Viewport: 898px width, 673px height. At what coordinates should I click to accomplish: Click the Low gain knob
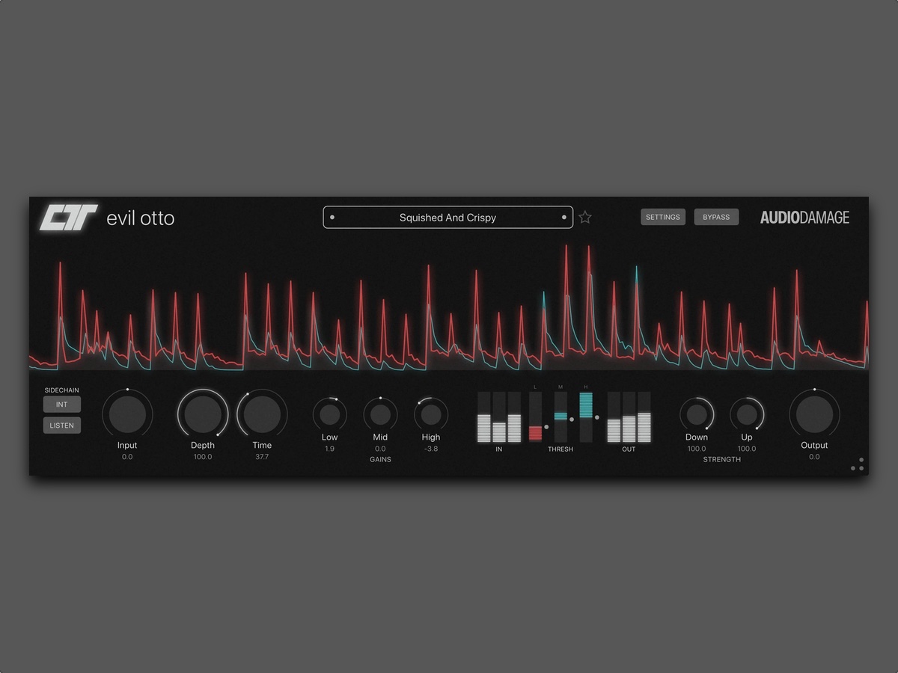point(329,414)
